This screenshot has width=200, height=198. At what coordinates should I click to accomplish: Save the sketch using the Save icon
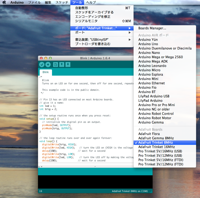click(67, 64)
